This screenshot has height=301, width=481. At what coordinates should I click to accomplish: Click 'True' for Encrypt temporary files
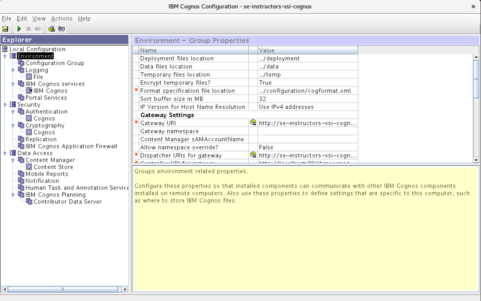pos(308,83)
